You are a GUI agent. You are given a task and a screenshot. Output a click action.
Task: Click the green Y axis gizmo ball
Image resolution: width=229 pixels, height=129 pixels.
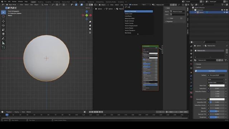click(x=87, y=15)
